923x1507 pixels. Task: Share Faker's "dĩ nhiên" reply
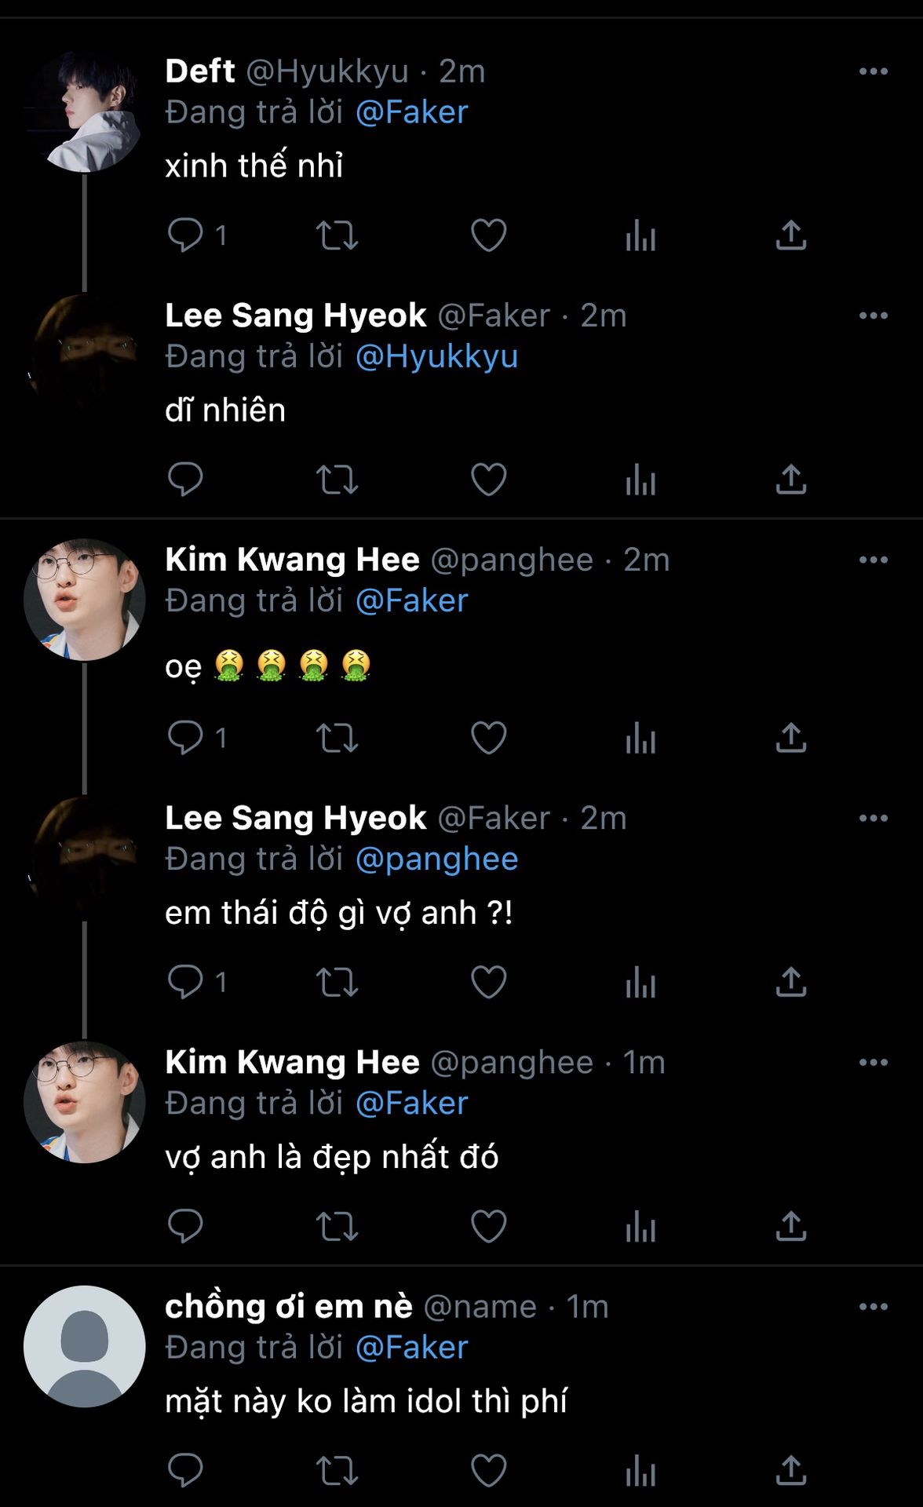coord(791,479)
